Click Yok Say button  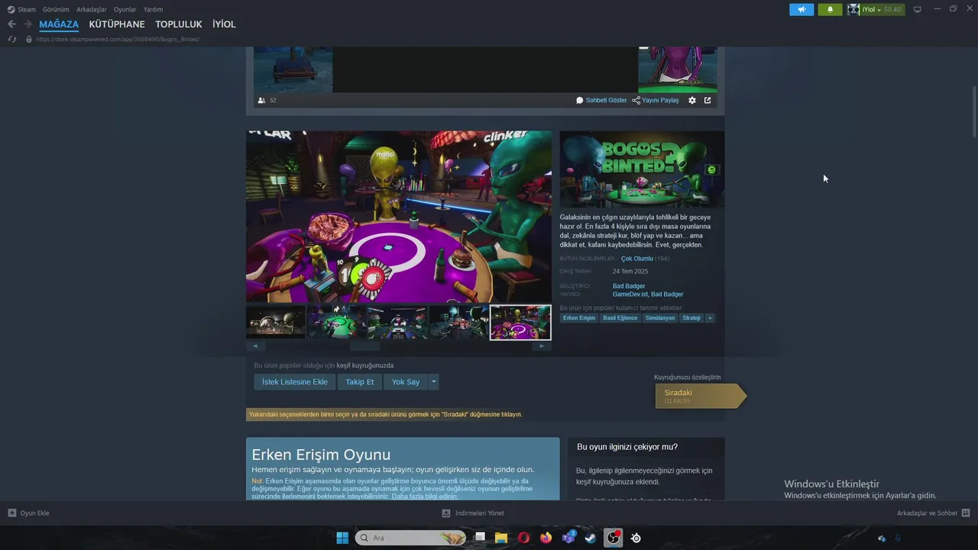(406, 382)
